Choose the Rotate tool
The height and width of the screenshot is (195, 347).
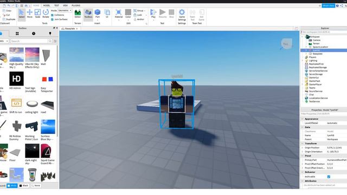click(46, 14)
